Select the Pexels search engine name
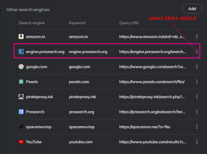Screen dimensions: 207x154 pos(32,82)
